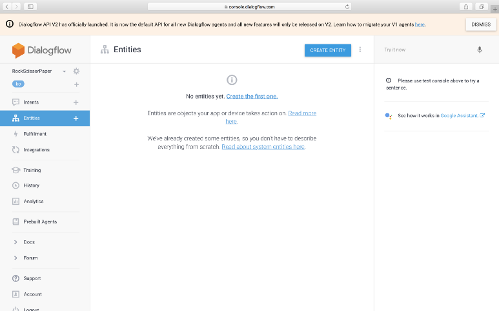Reload the page from the address bar
The height and width of the screenshot is (311, 499).
pos(348,6)
